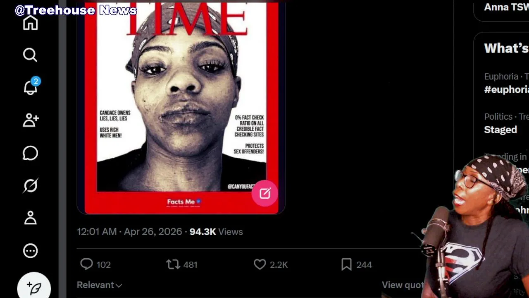The height and width of the screenshot is (298, 529).
Task: Open the Chat bubble icon in sidebar
Action: pyautogui.click(x=30, y=153)
